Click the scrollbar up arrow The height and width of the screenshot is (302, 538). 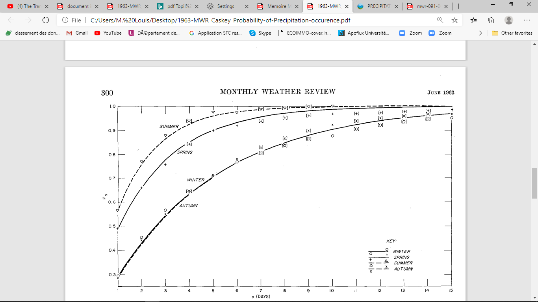(534, 43)
